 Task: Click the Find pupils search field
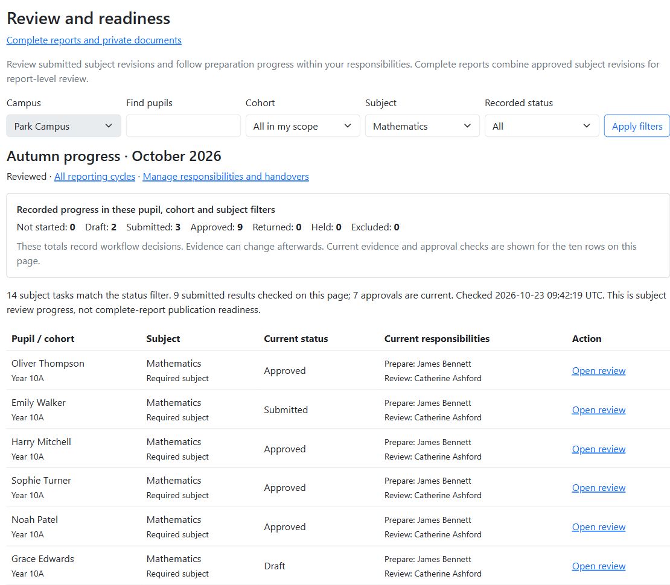pyautogui.click(x=183, y=126)
